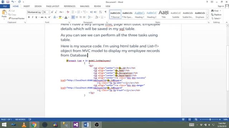Open the Bullets dropdown
Image resolution: width=229 pixels, height=128 pixels.
pyautogui.click(x=76, y=12)
